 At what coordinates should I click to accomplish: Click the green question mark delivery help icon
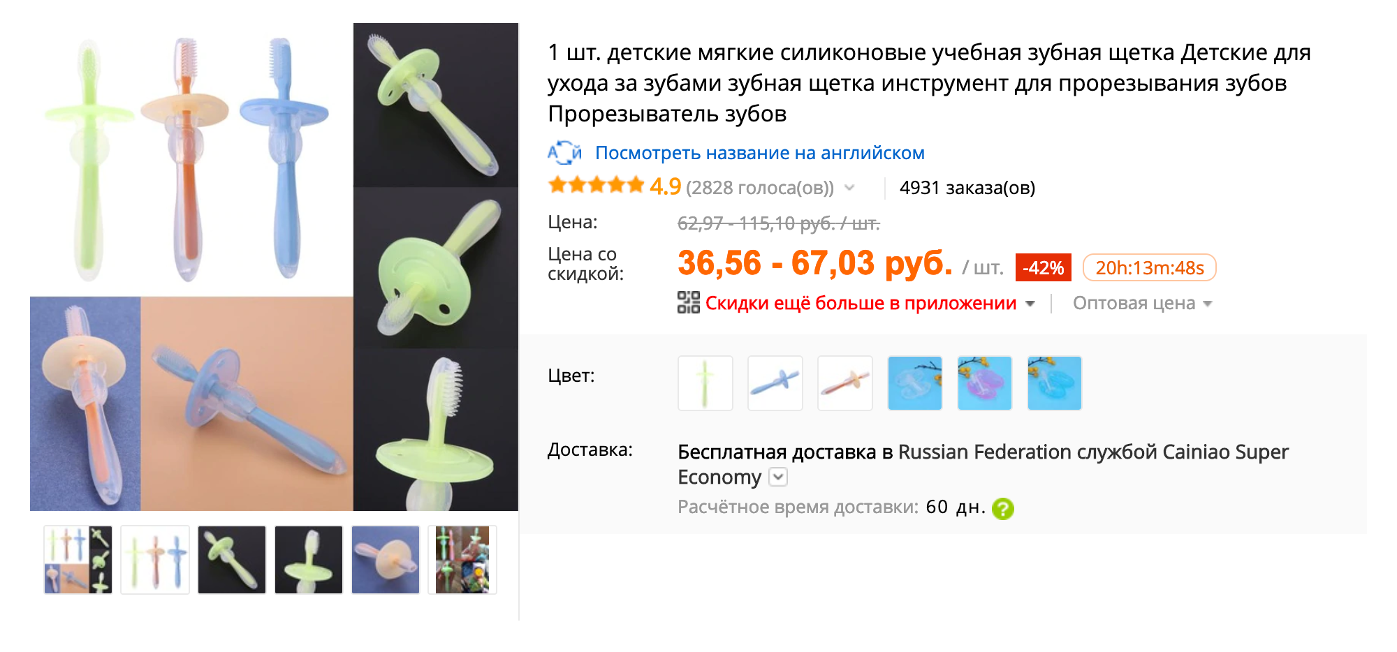[1002, 509]
